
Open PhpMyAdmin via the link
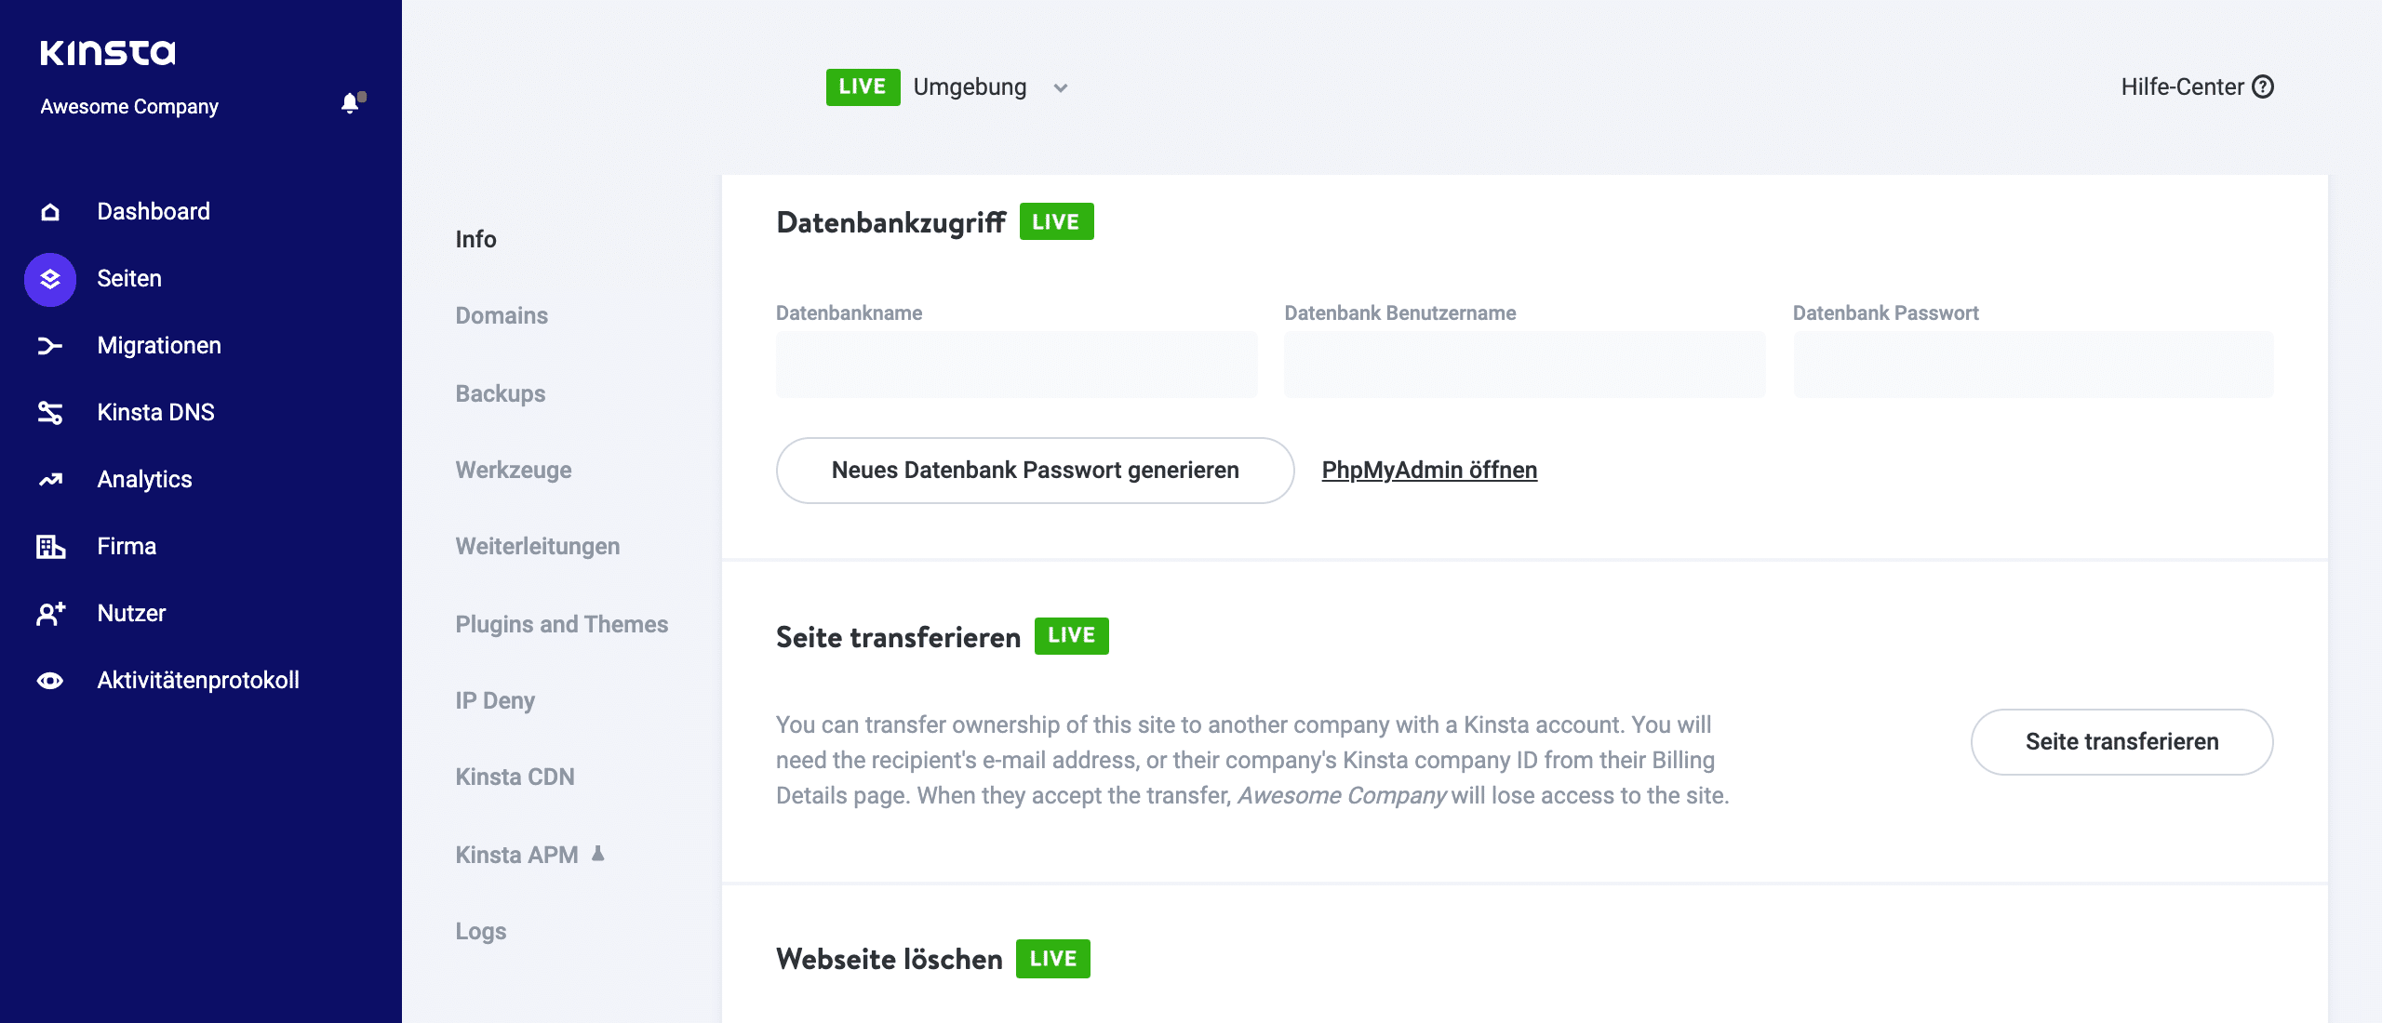tap(1429, 470)
